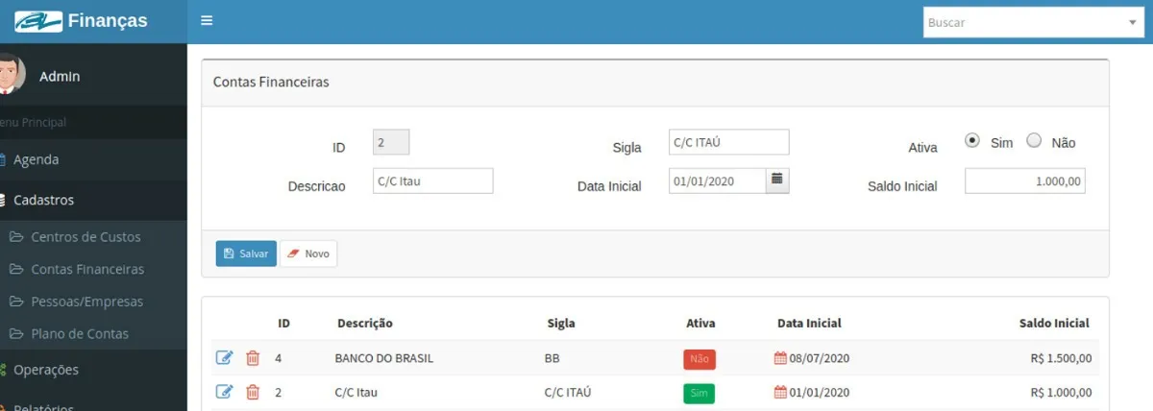Click the Novo button
The height and width of the screenshot is (411, 1153).
[308, 254]
